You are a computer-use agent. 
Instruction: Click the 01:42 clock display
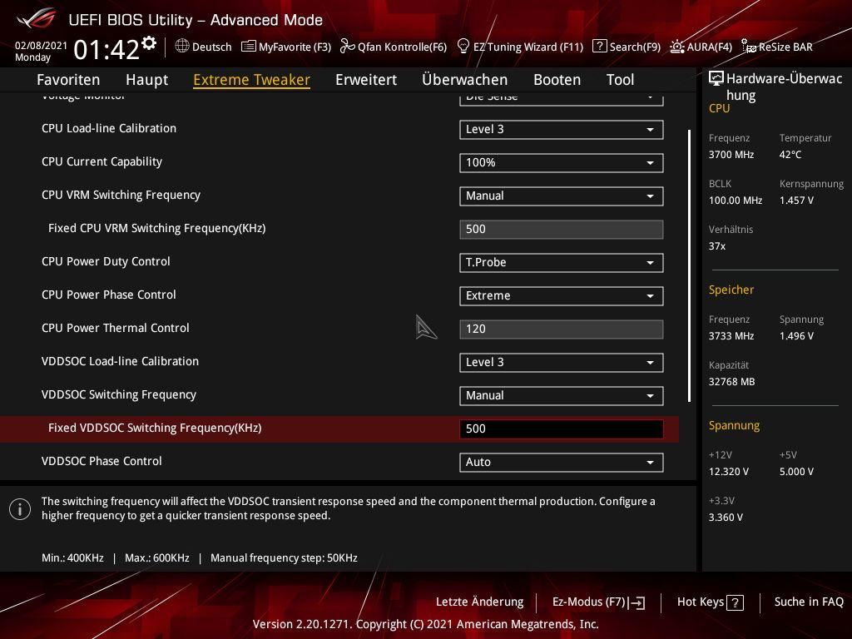coord(106,50)
